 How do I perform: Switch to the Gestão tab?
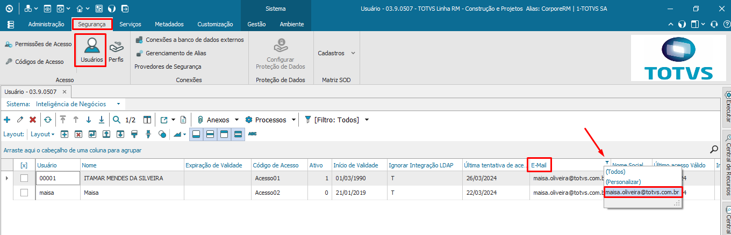[257, 24]
